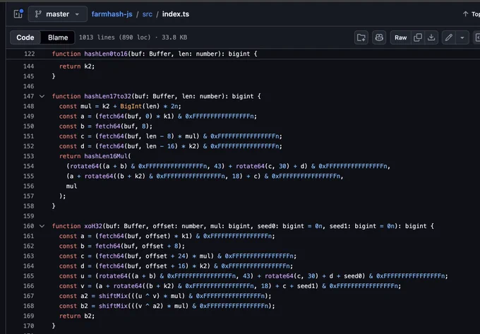Screen dimensions: 480x334
Task: Click 'mul' argument on line 156
Action: click(x=71, y=186)
